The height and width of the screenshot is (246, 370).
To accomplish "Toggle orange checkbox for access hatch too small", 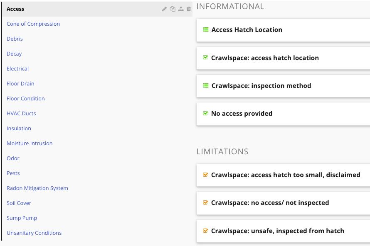I will (205, 175).
